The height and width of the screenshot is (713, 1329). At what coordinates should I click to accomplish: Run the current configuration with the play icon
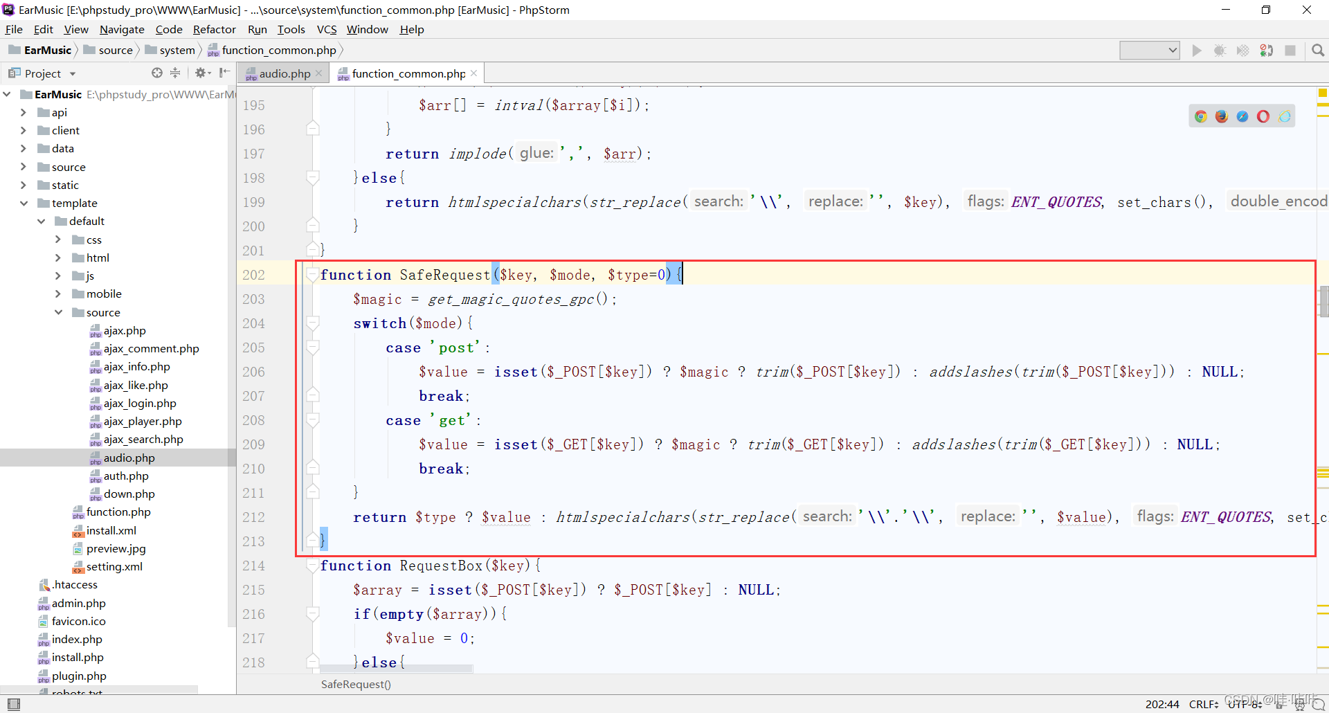tap(1197, 51)
